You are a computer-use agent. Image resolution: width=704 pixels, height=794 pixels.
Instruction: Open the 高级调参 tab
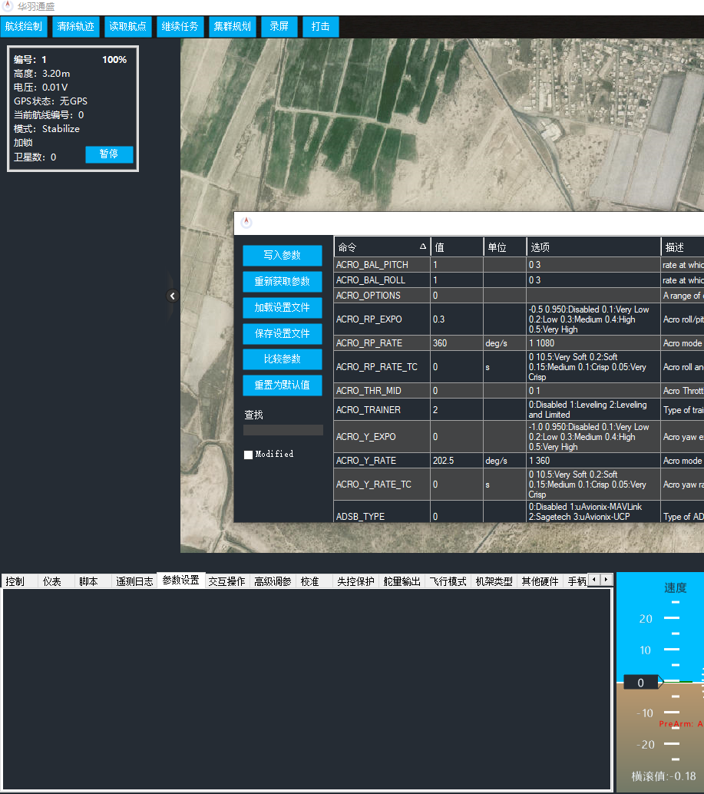coord(273,581)
